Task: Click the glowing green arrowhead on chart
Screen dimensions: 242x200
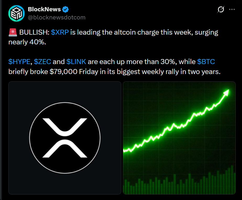Action: pyautogui.click(x=226, y=93)
